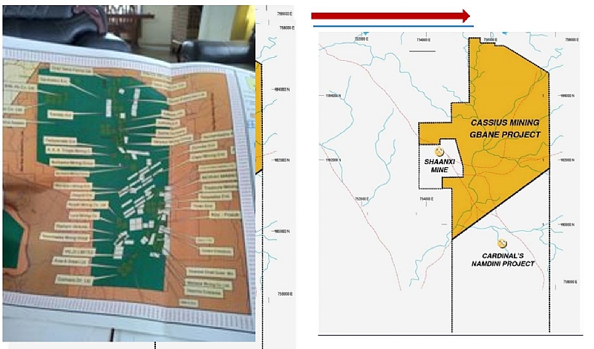Click the '752000 E' grid label
Screen dimensions: 594x349
362,39
